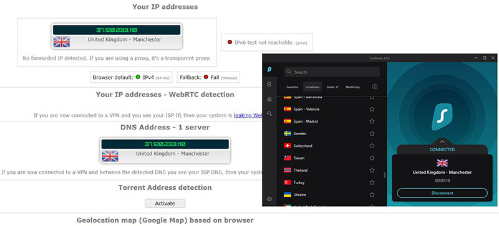Favorite Switzerland with its star

pos(372,146)
